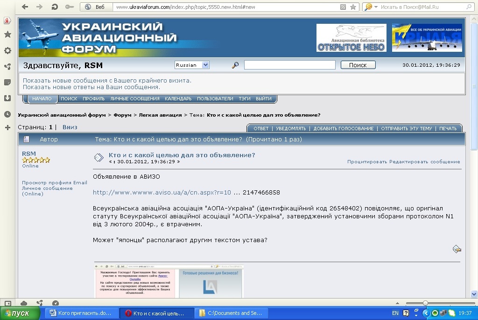Click the forum search input field

289,65
